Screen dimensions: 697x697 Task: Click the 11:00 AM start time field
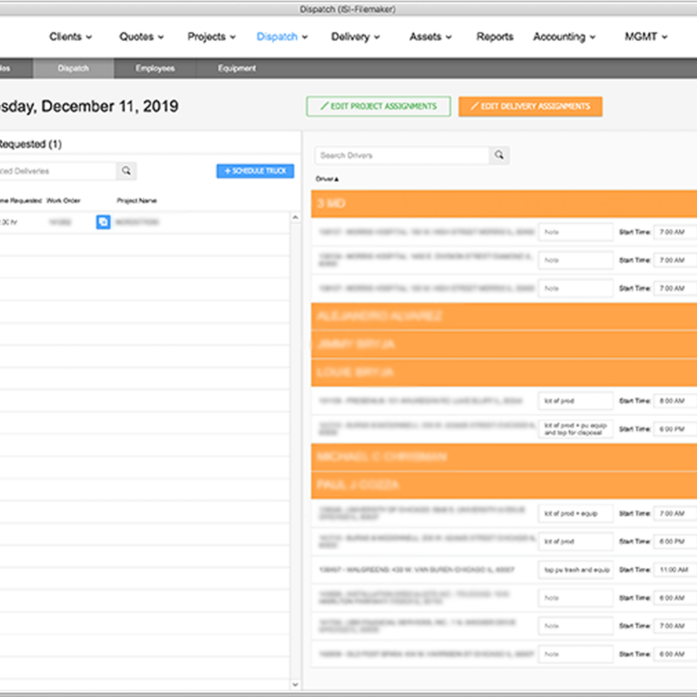tap(676, 570)
